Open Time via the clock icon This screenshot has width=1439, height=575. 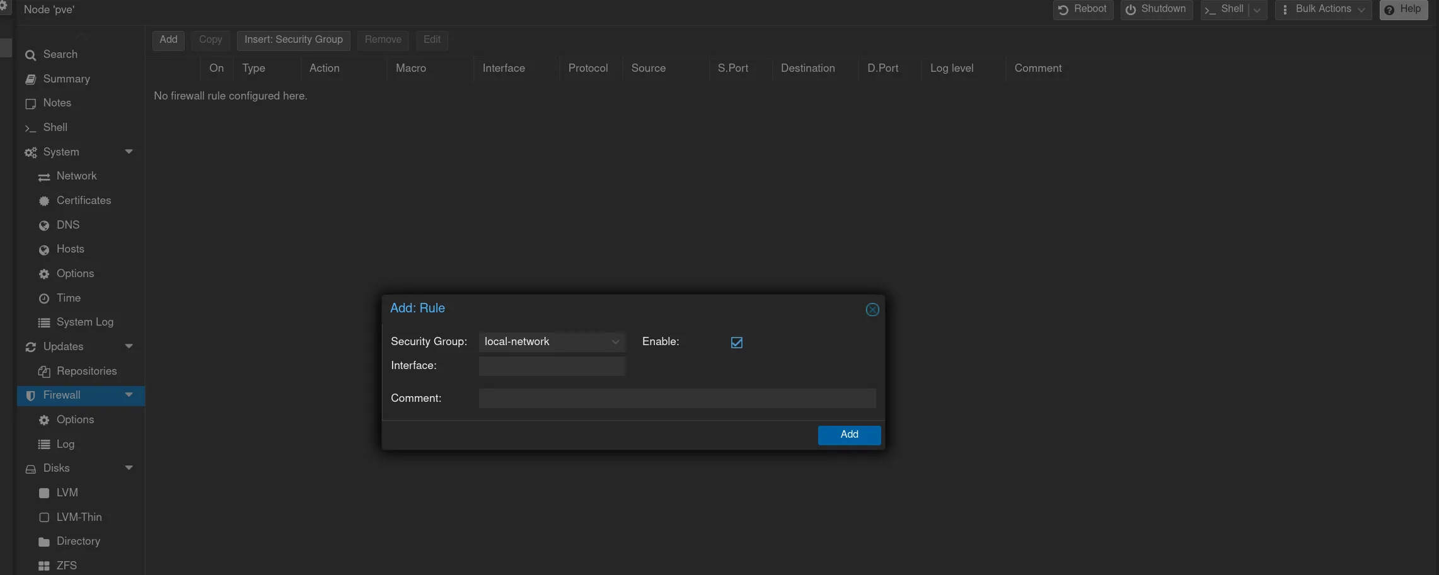(44, 299)
